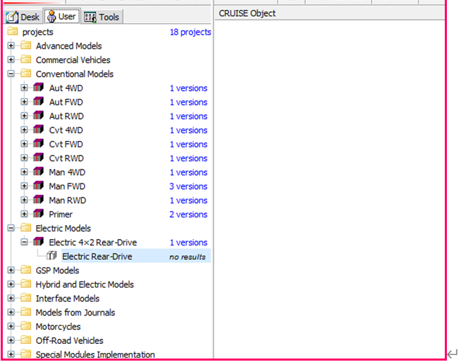Viewport: 458px width, 362px height.
Task: Open the 18 projects link
Action: pyautogui.click(x=190, y=32)
